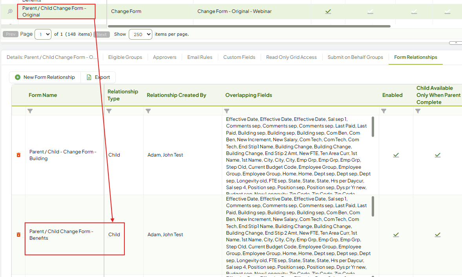Select the Form Relationships tab
Screen dimensions: 462x277
416,57
